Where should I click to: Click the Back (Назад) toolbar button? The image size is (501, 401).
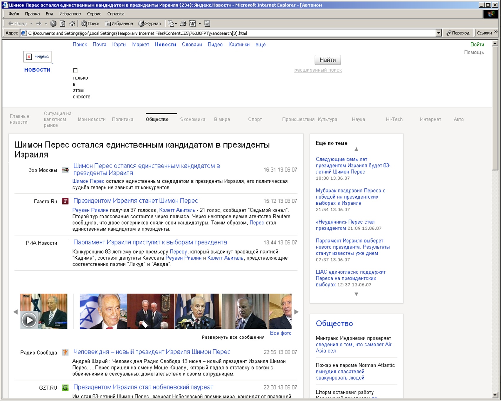pyautogui.click(x=17, y=24)
